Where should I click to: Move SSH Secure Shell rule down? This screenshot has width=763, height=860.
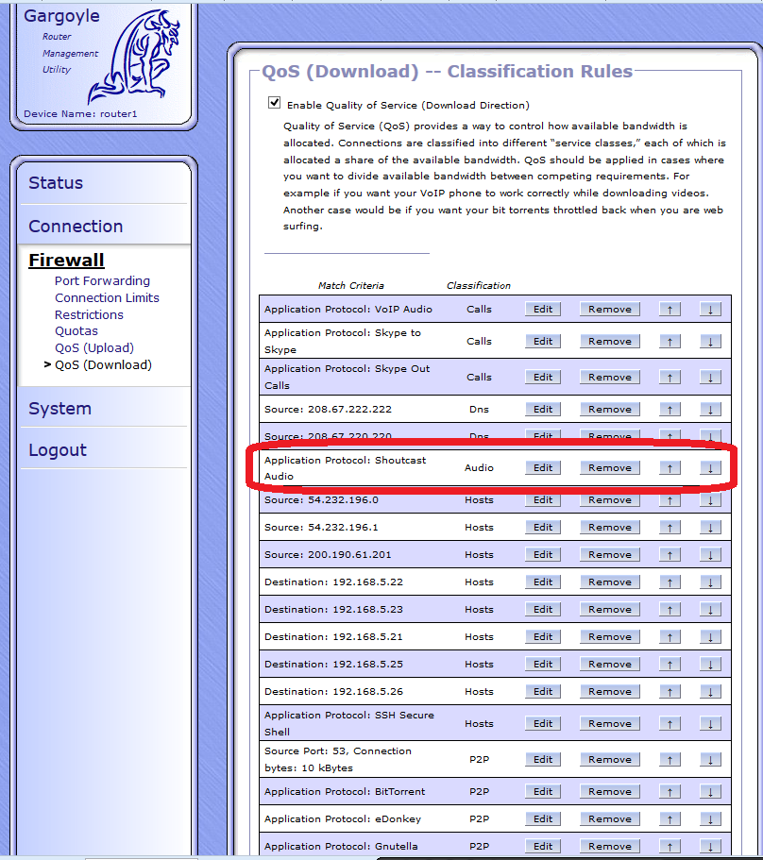pos(710,724)
